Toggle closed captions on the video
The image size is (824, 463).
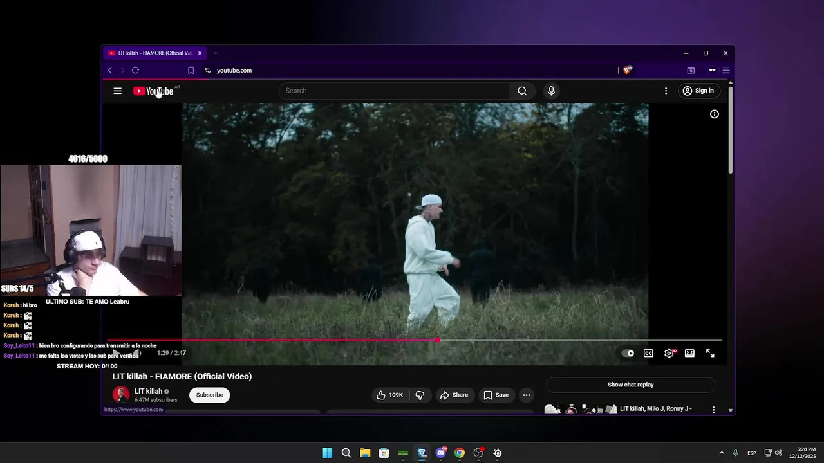[648, 353]
